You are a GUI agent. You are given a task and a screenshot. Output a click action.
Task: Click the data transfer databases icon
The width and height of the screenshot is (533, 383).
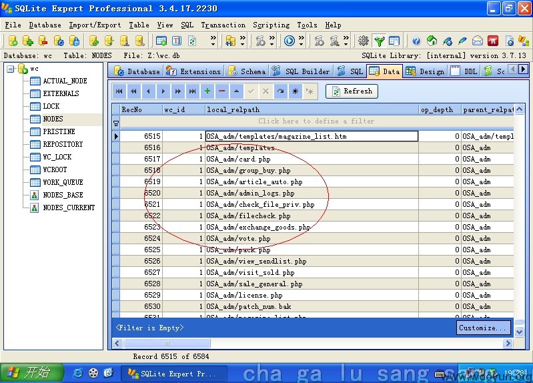pyautogui.click(x=230, y=41)
